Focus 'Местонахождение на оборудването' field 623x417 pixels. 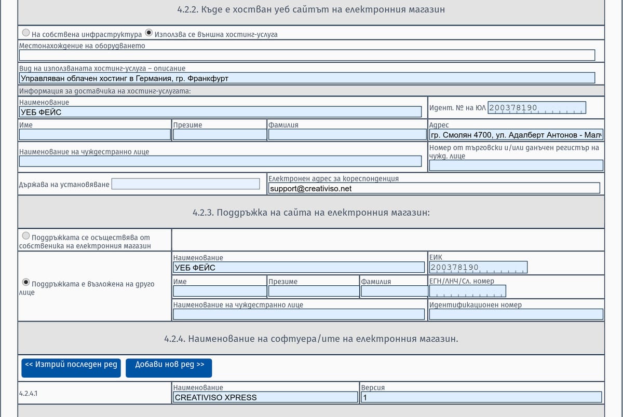307,55
